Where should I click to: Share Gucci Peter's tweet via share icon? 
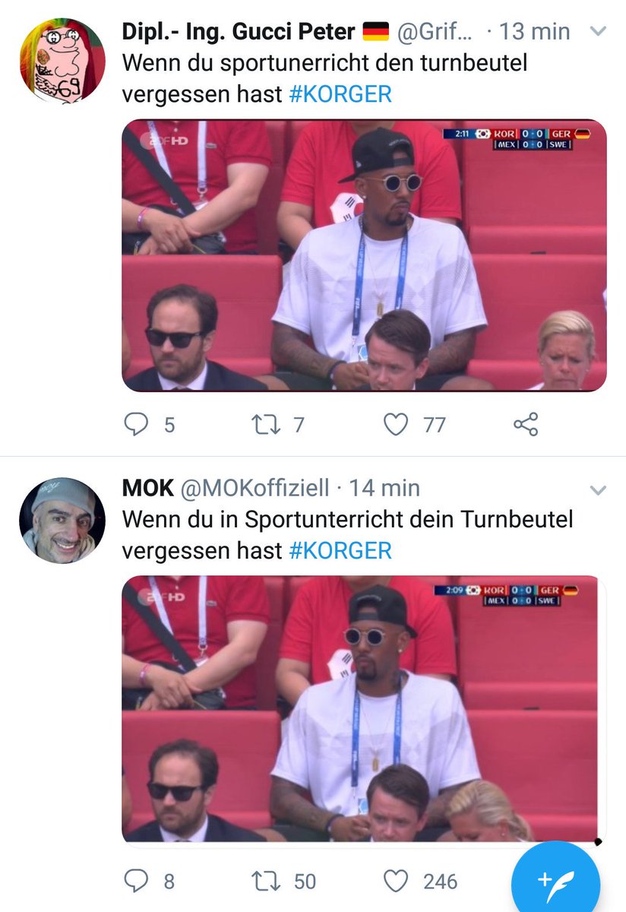(x=526, y=423)
